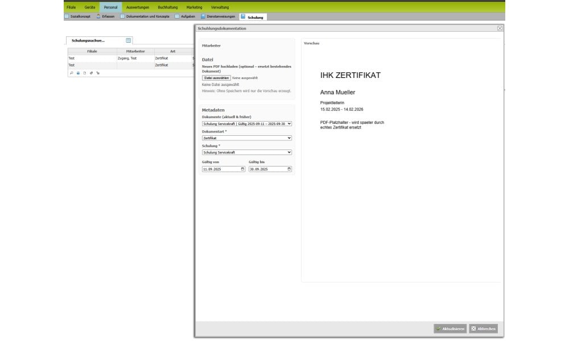This screenshot has width=569, height=341.
Task: Click the 'IHK ZERTIFIKAT' heading in the preview
Action: pyautogui.click(x=350, y=76)
